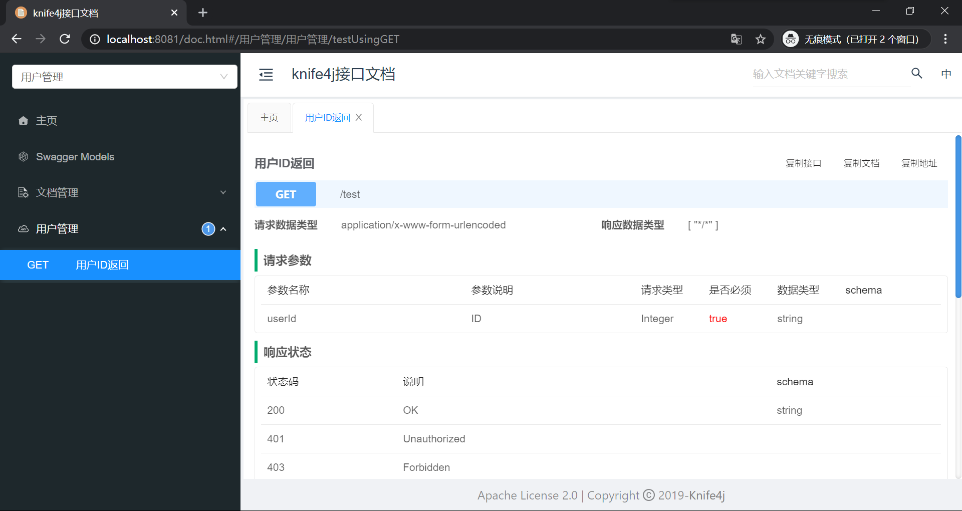
Task: Click the 复制接口 link
Action: [x=804, y=163]
